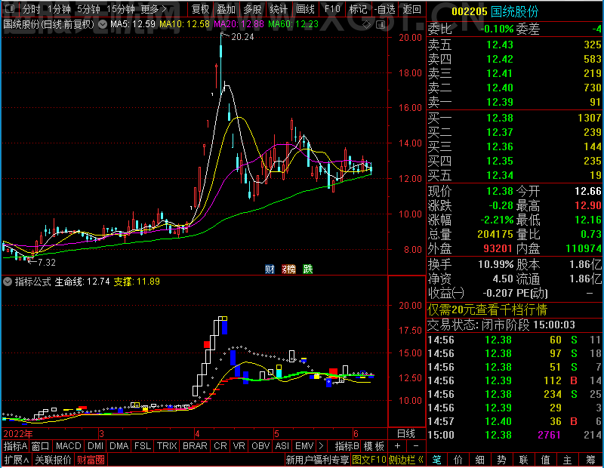Screen dimensions: 604x468
Task: Select the 细 detail tab
Action: (x=480, y=460)
